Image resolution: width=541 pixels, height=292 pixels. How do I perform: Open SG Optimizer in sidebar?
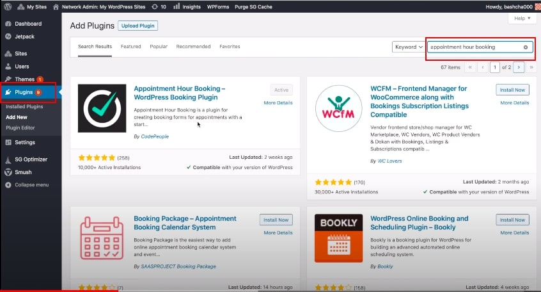pyautogui.click(x=31, y=159)
